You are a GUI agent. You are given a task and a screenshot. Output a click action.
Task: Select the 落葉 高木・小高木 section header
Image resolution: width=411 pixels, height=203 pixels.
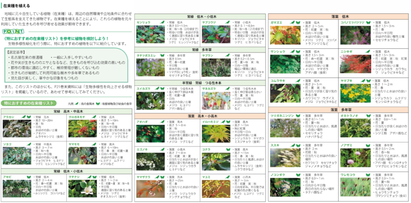click(x=200, y=116)
